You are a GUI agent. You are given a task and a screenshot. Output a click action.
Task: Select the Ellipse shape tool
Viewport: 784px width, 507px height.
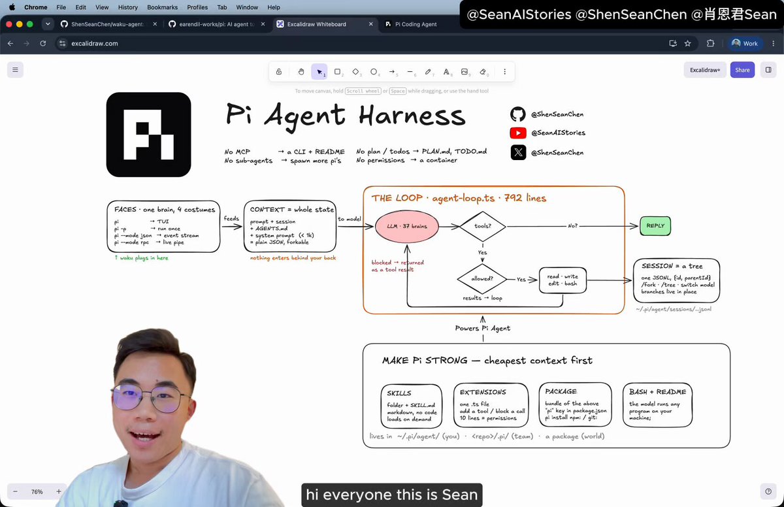pyautogui.click(x=374, y=72)
